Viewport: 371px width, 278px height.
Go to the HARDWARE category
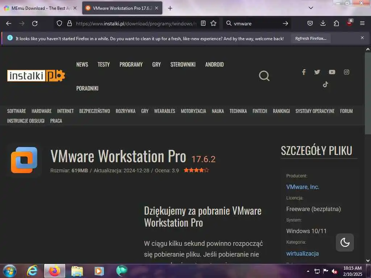(42, 111)
